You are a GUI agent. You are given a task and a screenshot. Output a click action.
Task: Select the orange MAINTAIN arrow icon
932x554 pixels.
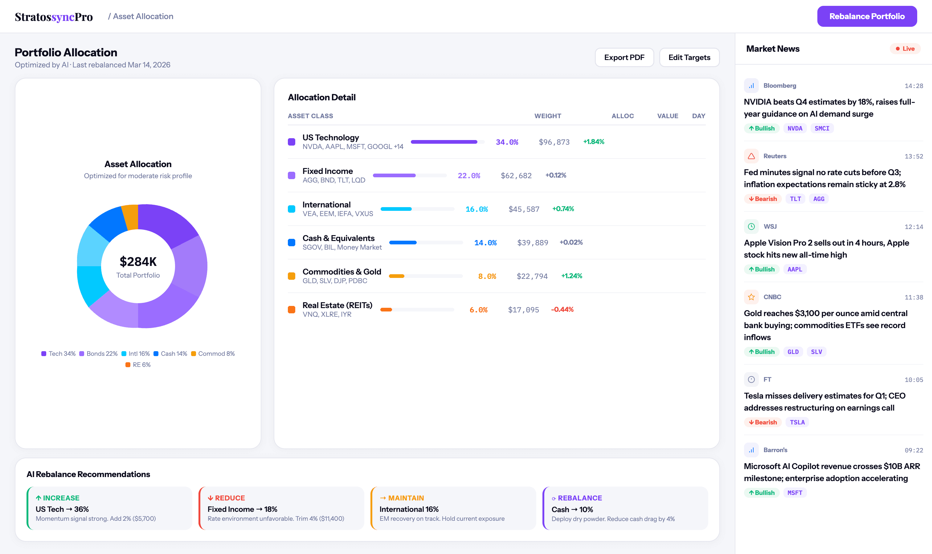click(x=382, y=498)
